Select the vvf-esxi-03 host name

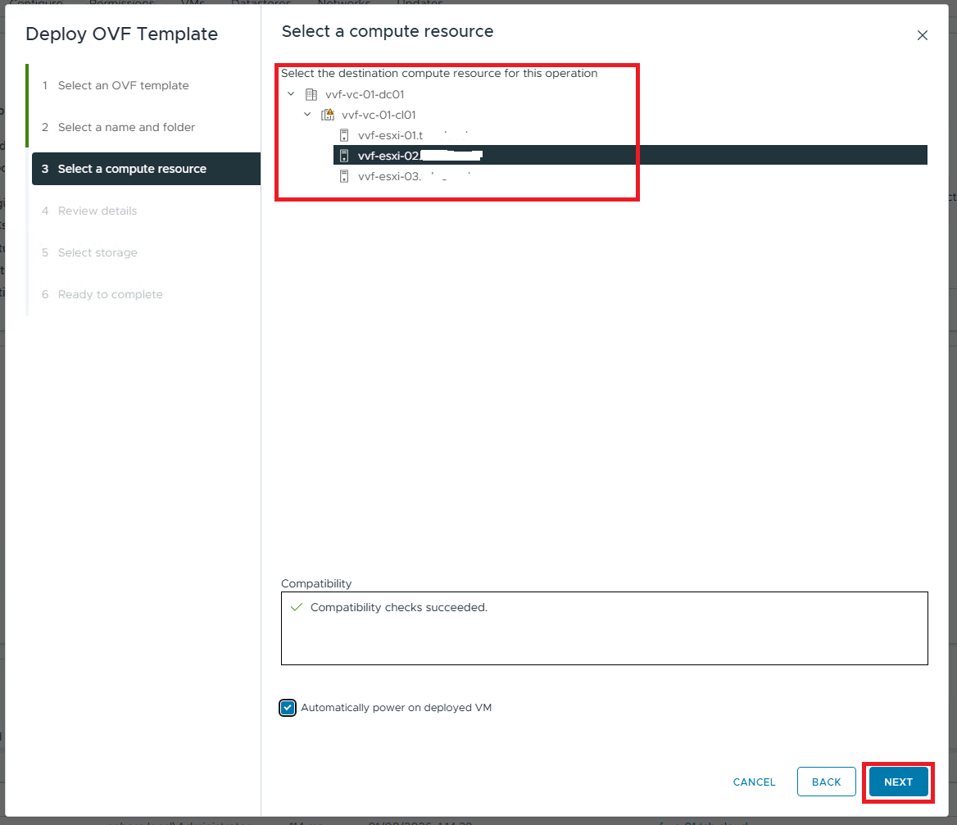(389, 175)
